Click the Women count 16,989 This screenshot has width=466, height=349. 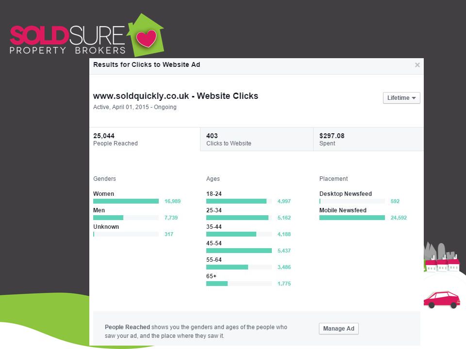pos(172,201)
